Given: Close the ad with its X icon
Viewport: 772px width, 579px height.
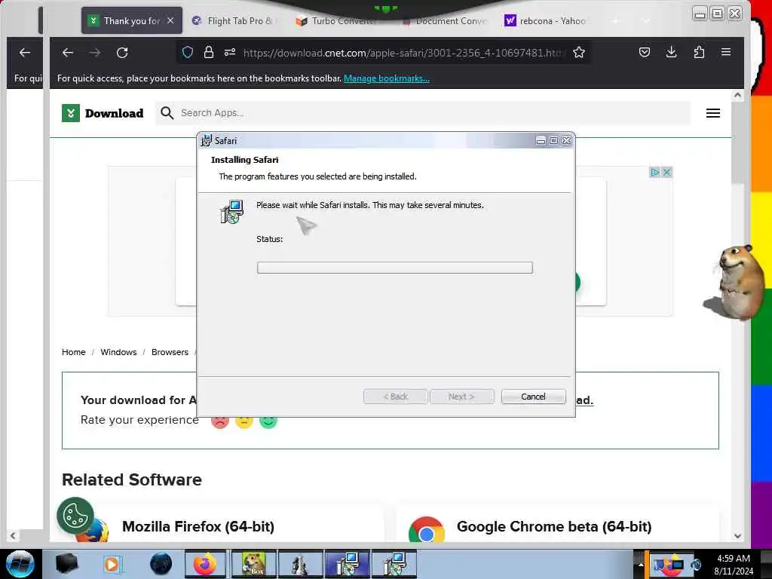Looking at the screenshot, I should coord(666,173).
